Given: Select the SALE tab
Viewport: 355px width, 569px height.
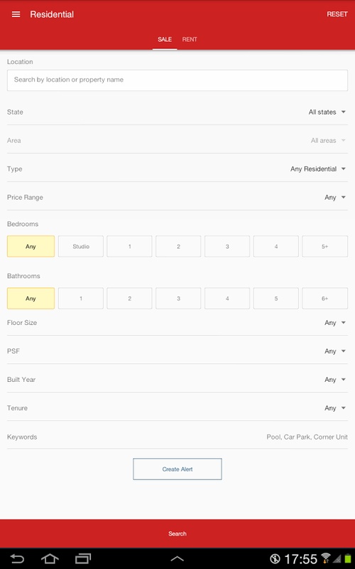Looking at the screenshot, I should pos(165,39).
